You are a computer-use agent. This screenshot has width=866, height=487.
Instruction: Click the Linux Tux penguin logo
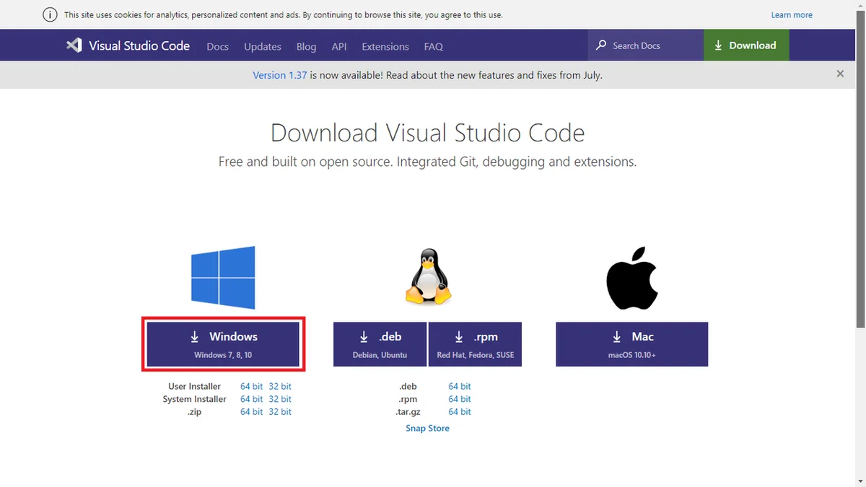point(428,278)
